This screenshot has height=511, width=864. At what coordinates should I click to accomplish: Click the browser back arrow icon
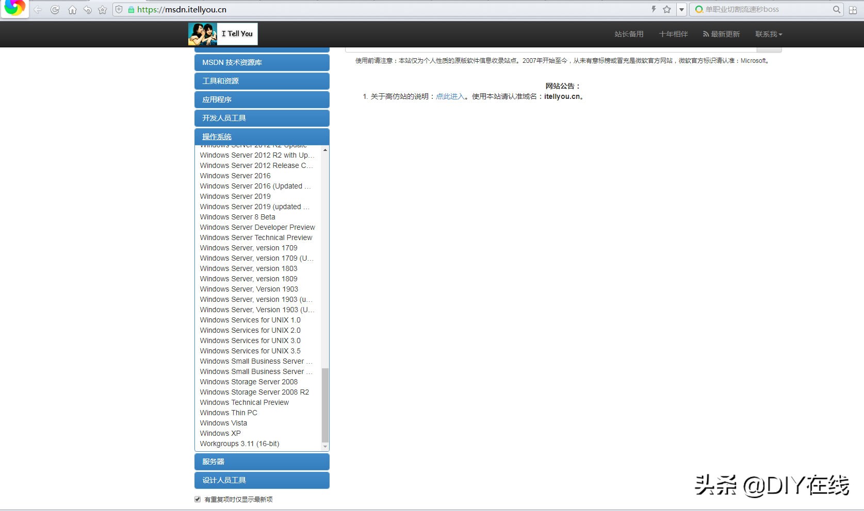[37, 9]
